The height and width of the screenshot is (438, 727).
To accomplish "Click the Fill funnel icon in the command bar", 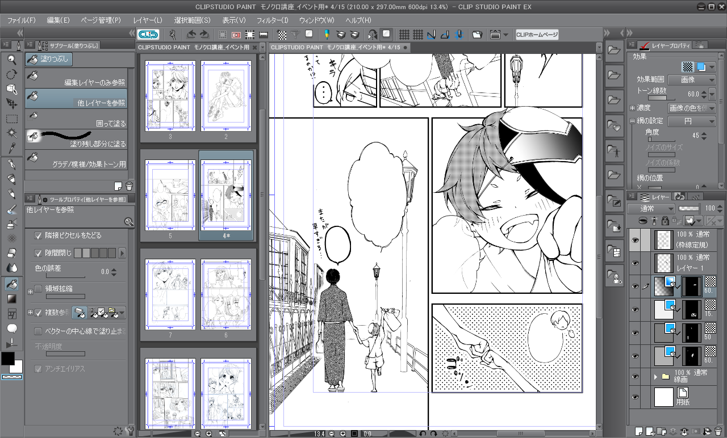I will (296, 35).
